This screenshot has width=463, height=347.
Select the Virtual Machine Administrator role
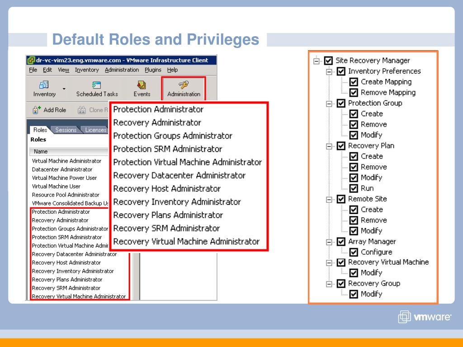66,161
